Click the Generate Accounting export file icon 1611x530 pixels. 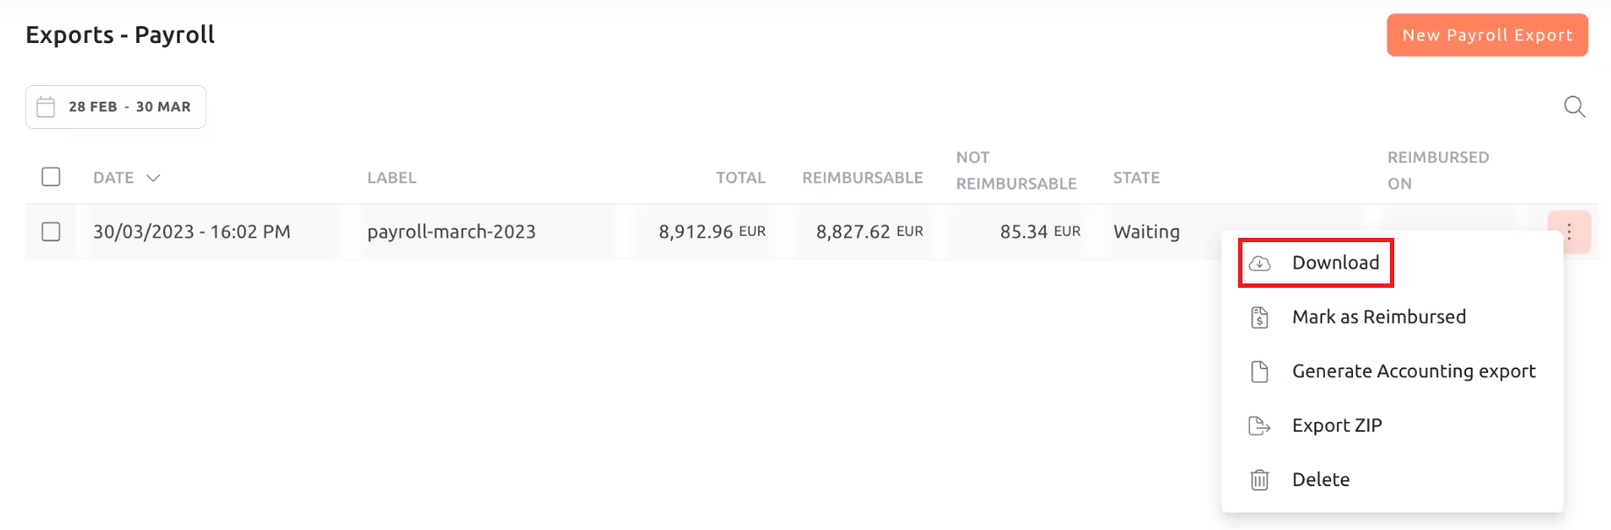point(1260,372)
